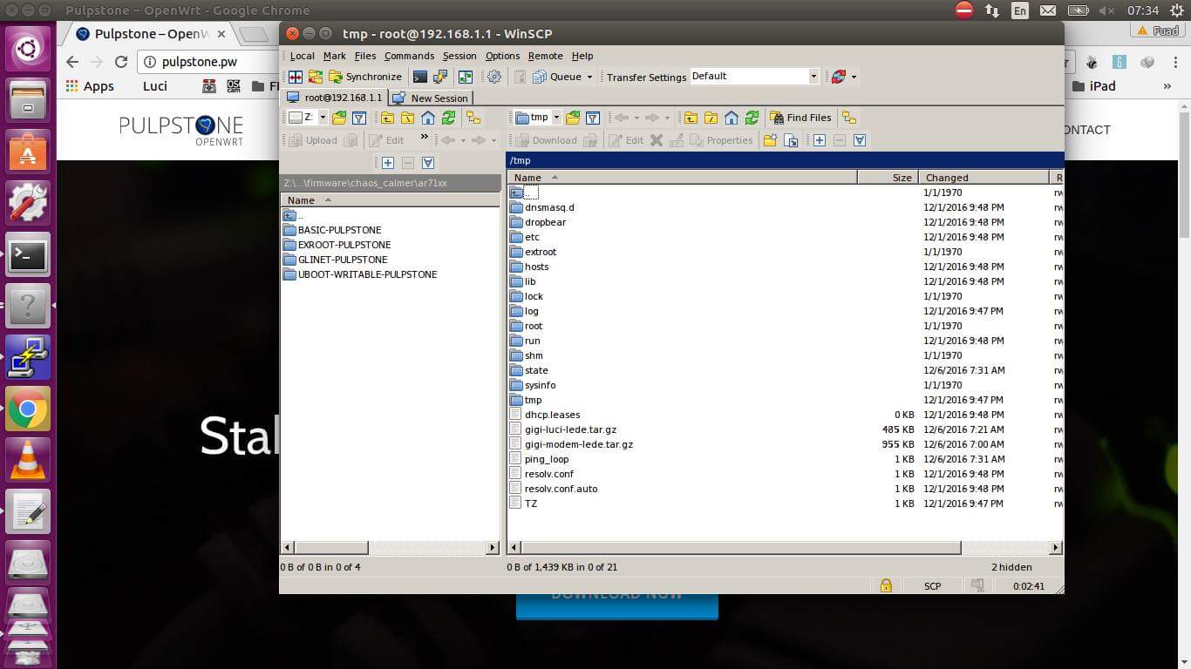Viewport: 1191px width, 669px height.
Task: Go to local parent directory icon
Action: 387,118
